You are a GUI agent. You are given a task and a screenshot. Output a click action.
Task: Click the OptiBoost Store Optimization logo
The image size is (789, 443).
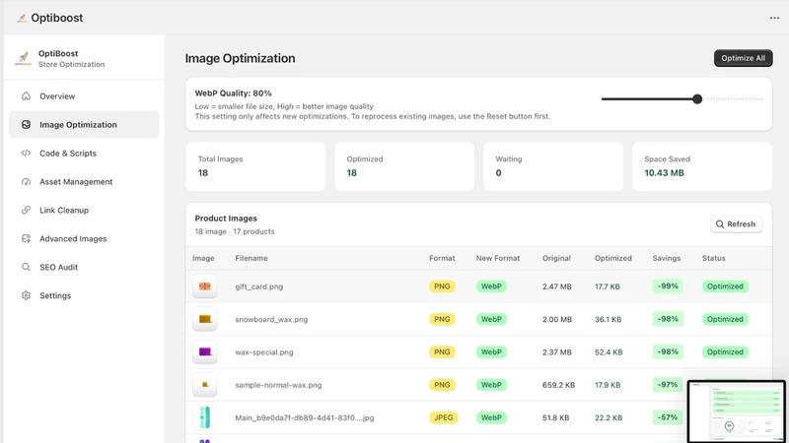click(23, 58)
